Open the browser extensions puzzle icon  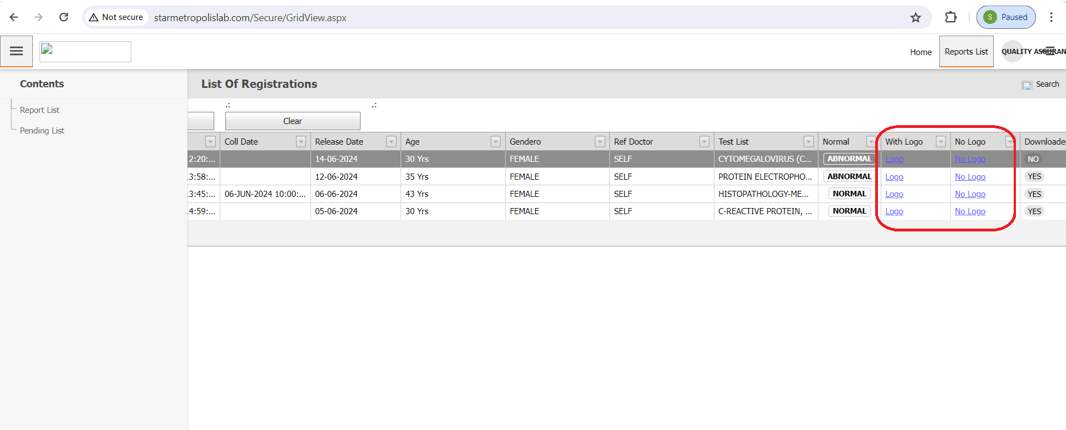pos(950,17)
